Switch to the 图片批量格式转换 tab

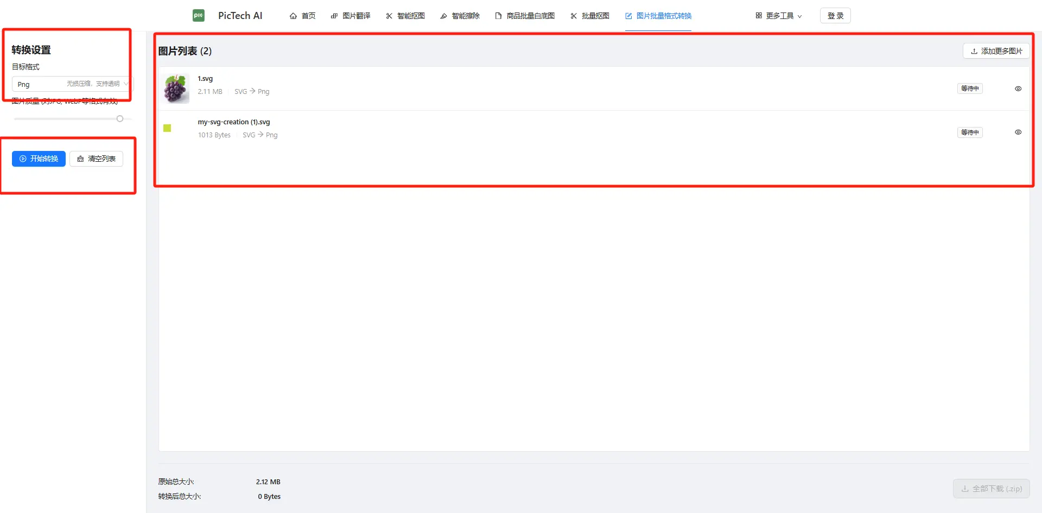(x=658, y=16)
